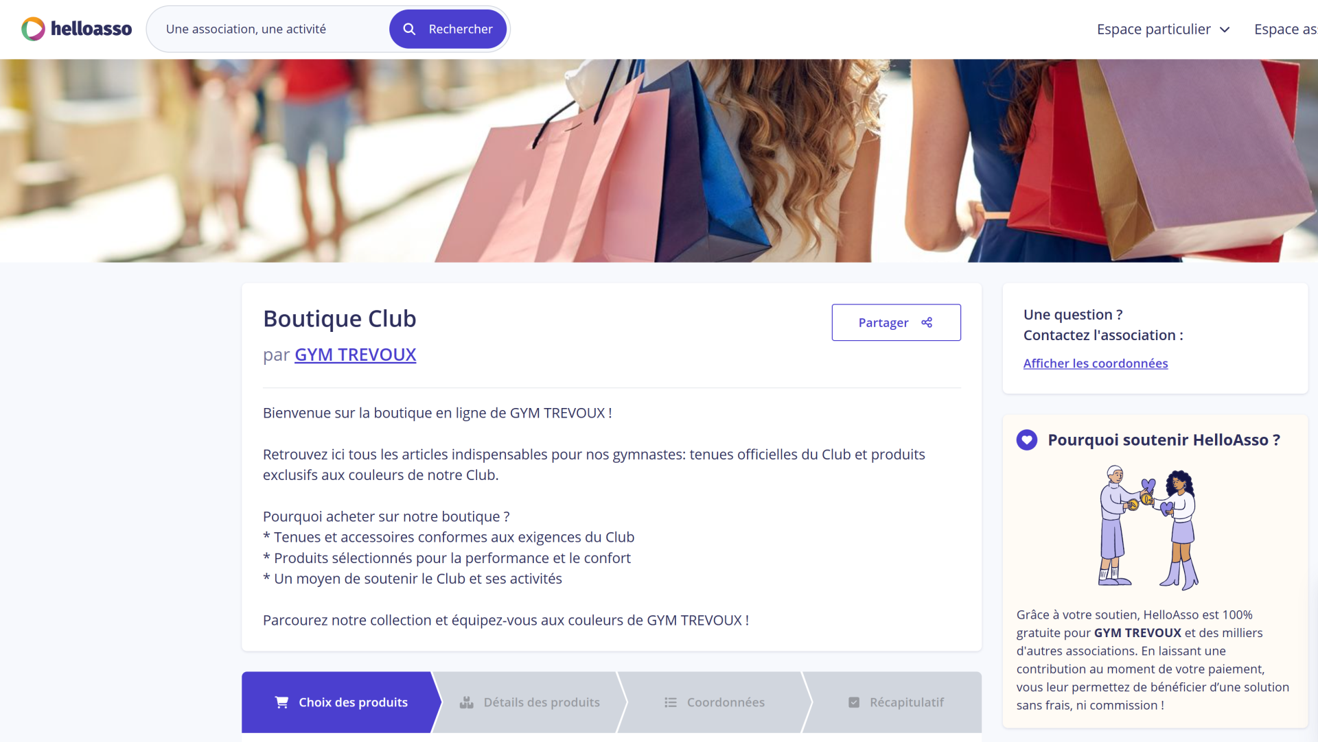Viewport: 1318px width, 742px height.
Task: Click the magnifying glass search icon
Action: (x=409, y=29)
